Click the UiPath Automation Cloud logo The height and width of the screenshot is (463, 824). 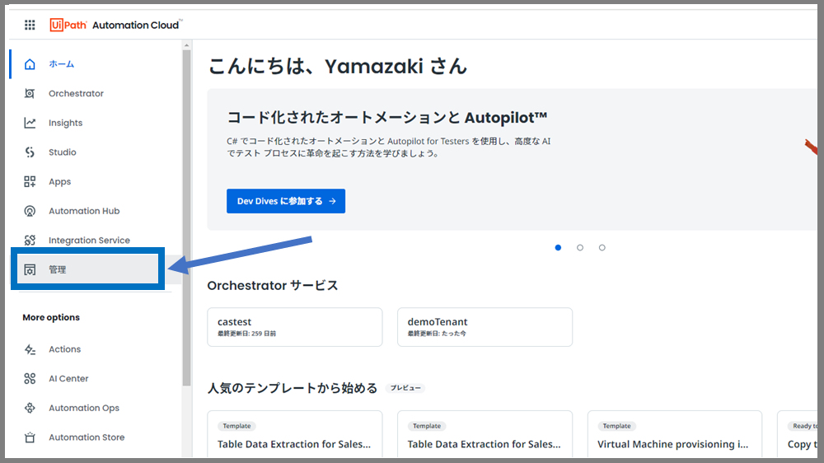pos(115,25)
